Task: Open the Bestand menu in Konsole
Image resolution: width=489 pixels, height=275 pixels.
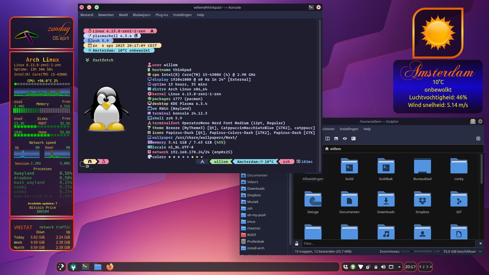Action: (x=87, y=15)
